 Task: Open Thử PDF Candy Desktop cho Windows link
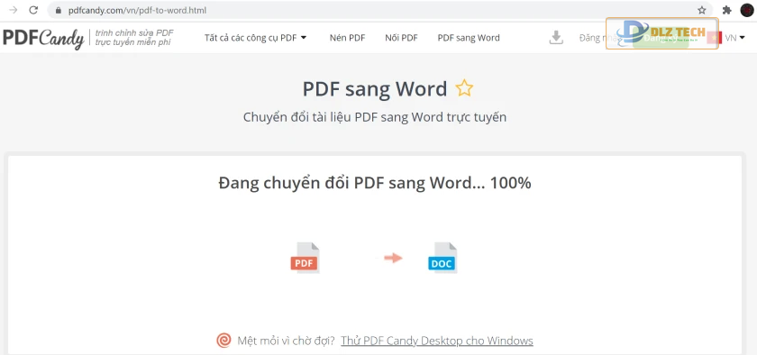click(437, 341)
